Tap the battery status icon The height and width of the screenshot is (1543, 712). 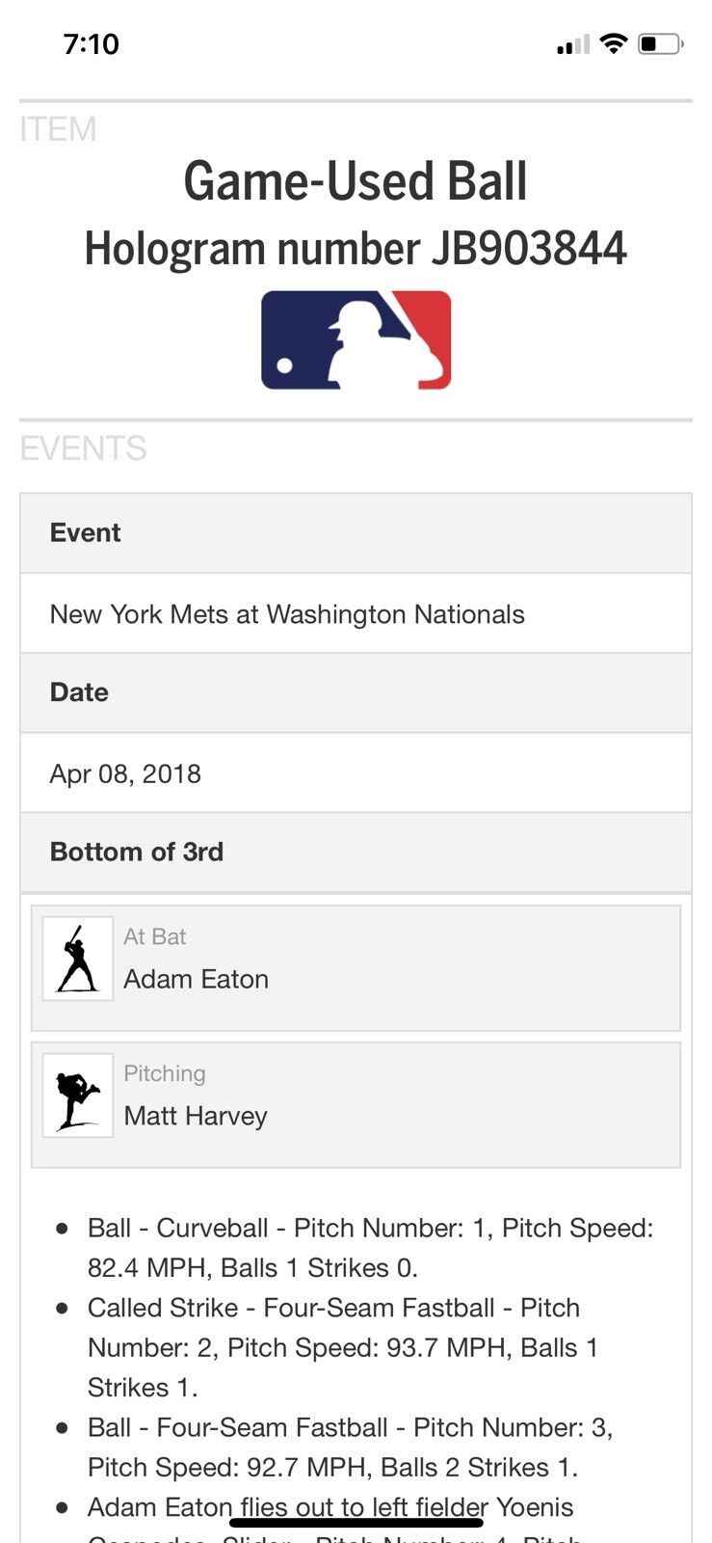661,43
